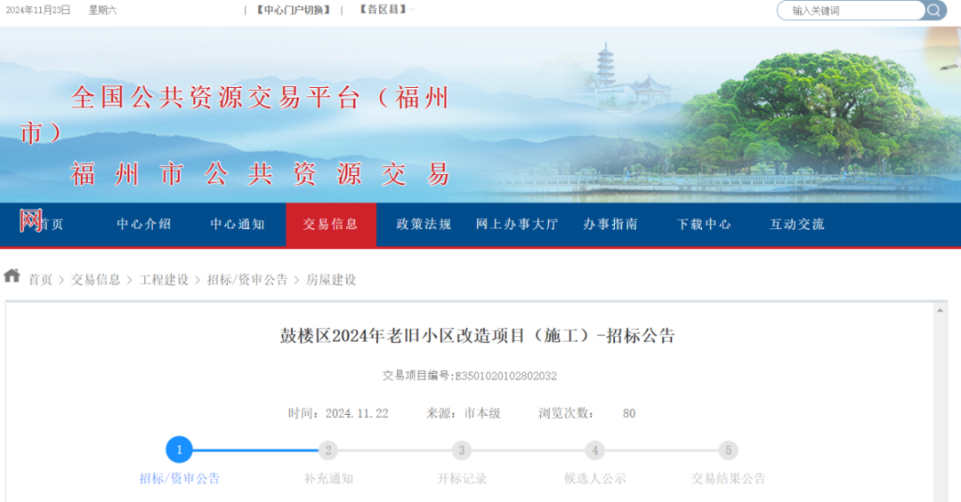Click the 开标记录 step label
The width and height of the screenshot is (961, 502).
462,479
